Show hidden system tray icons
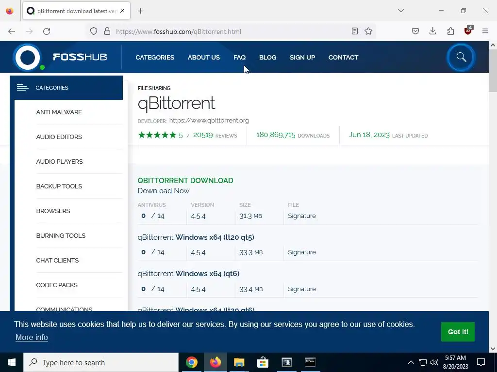The image size is (497, 372). [411, 362]
